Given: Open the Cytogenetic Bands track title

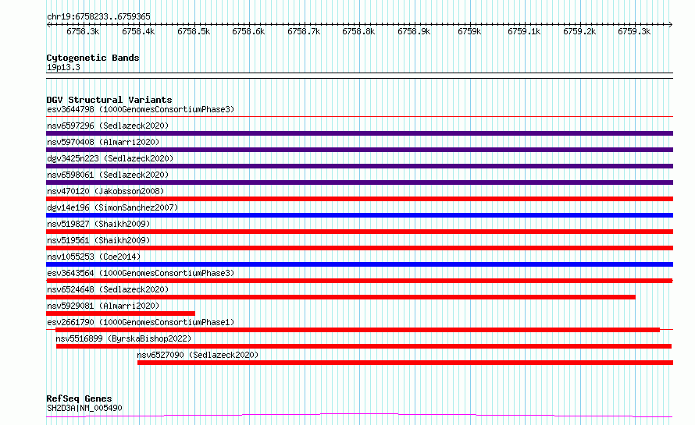Looking at the screenshot, I should tap(93, 58).
